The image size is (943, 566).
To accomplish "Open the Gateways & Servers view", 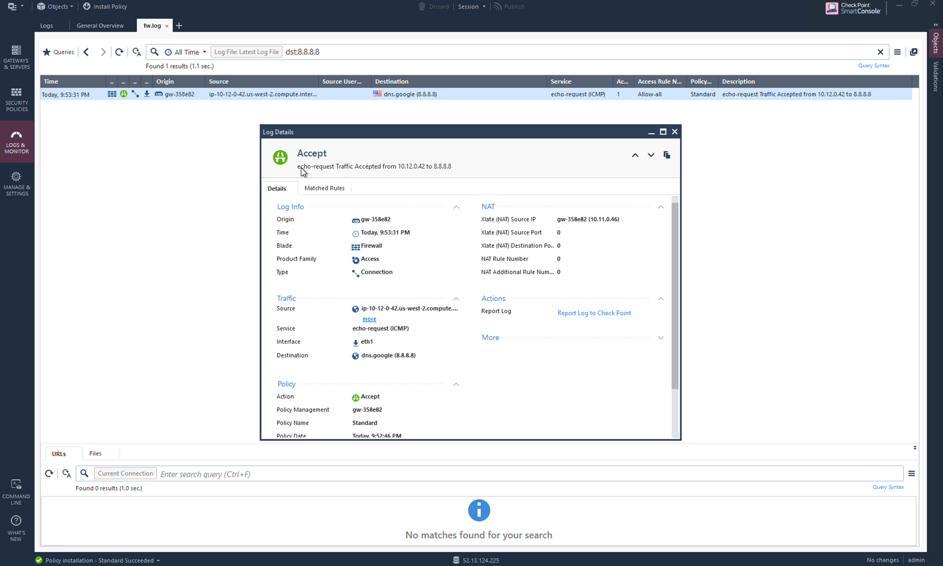I will (16, 56).
